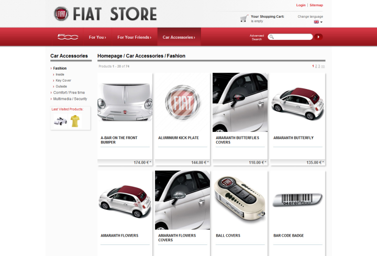The height and width of the screenshot is (256, 377).
Task: Select Multimedia / Security category
Action: click(x=70, y=99)
